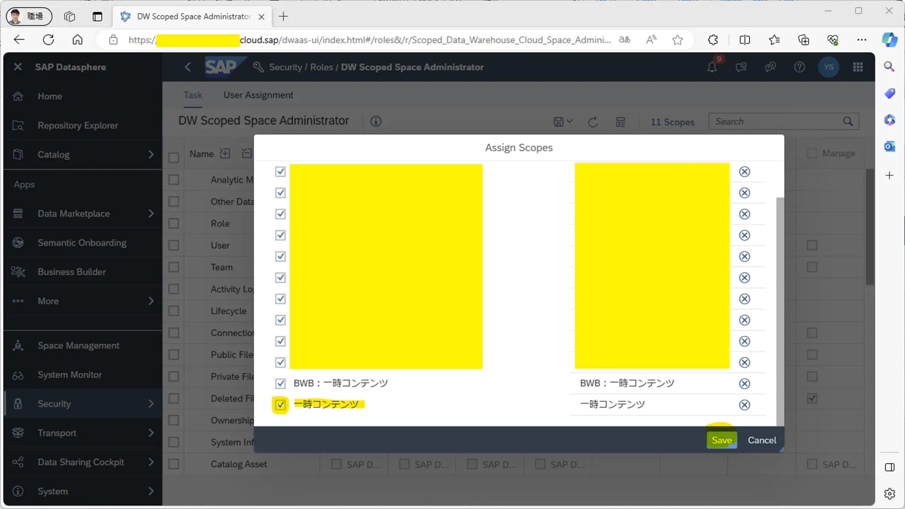This screenshot has width=905, height=509.
Task: Expand the Security submenu chevron
Action: 151,404
